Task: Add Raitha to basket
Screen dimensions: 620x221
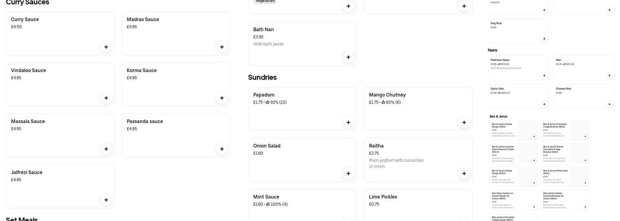Action: click(464, 173)
